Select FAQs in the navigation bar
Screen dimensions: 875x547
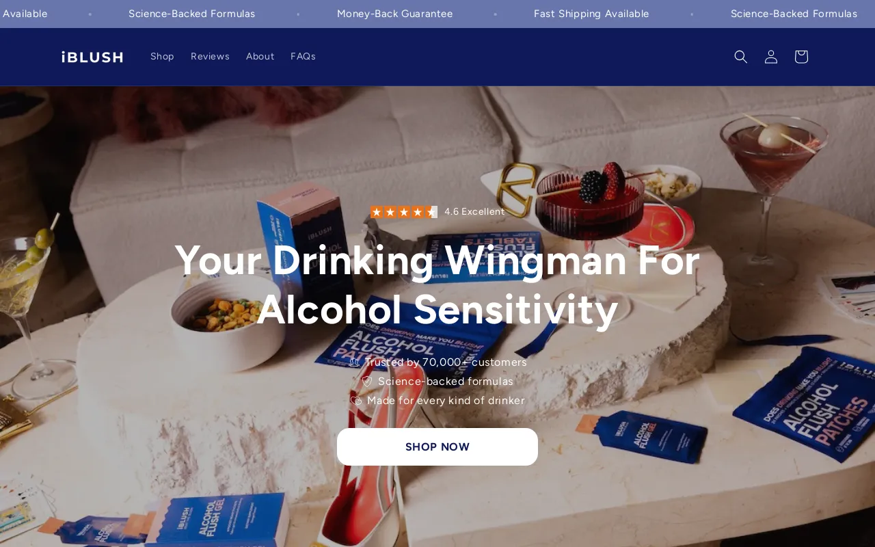coord(303,57)
